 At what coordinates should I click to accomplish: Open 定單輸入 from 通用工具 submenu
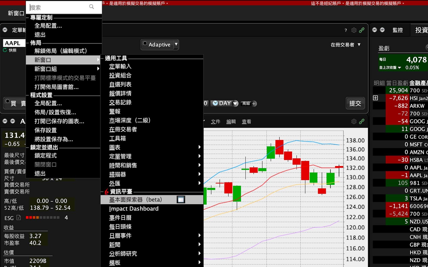[x=152, y=66]
